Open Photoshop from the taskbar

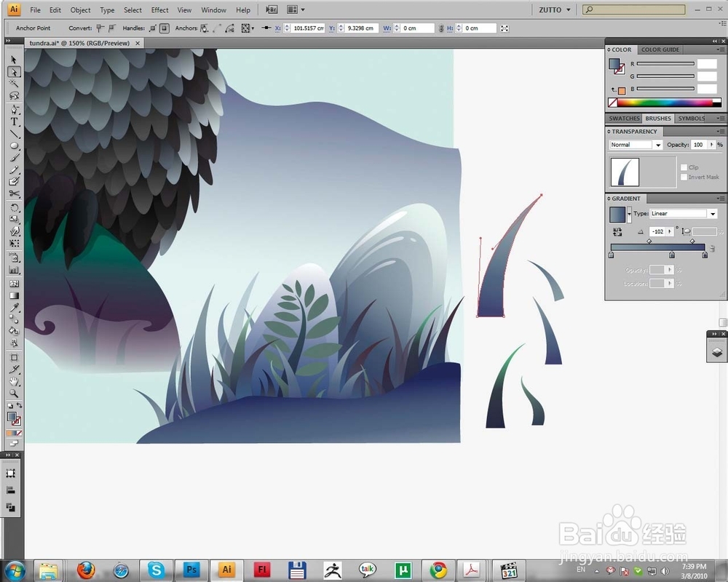pos(191,570)
